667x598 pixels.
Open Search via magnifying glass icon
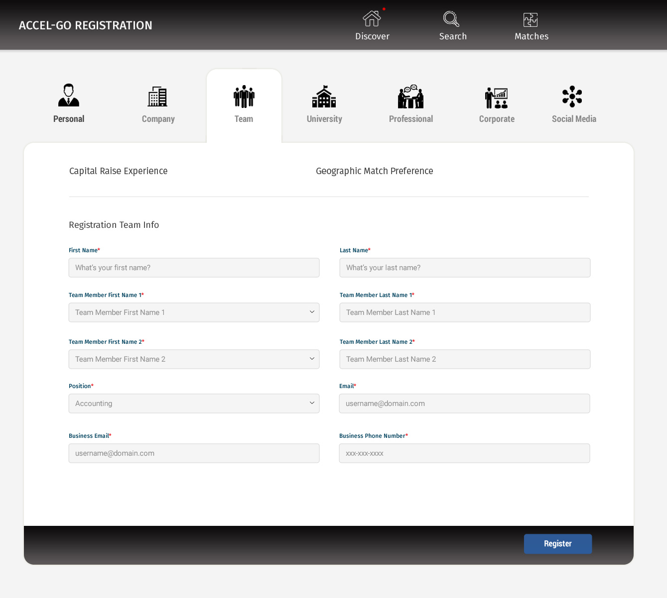point(451,19)
